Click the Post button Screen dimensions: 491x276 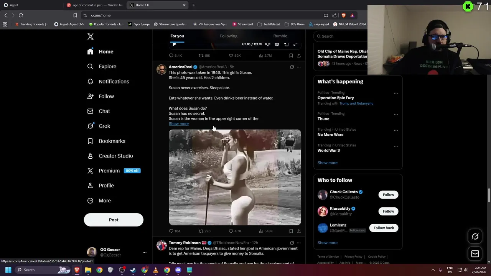point(114,220)
